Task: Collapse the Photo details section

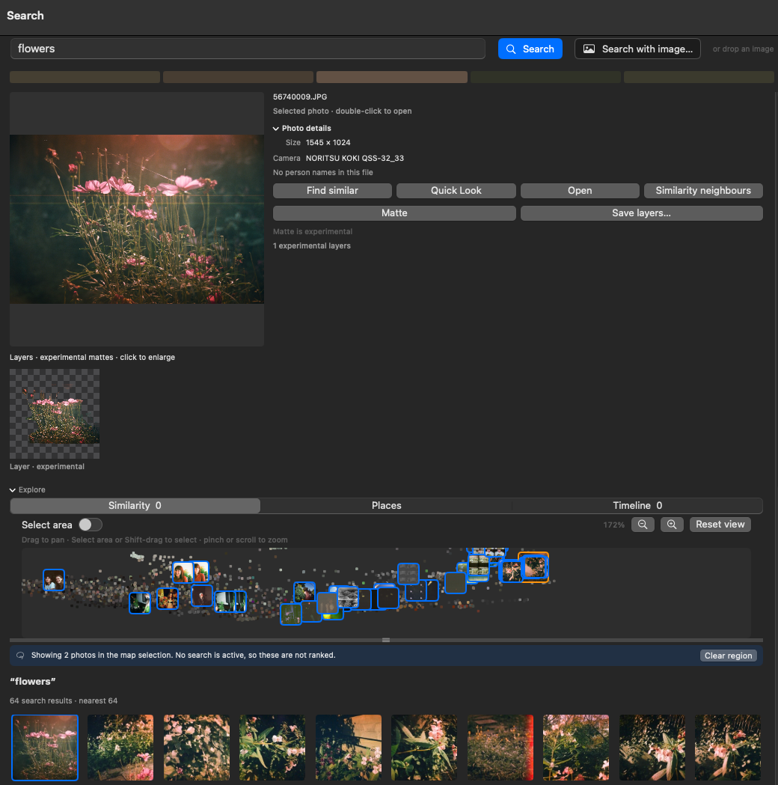Action: [x=276, y=129]
